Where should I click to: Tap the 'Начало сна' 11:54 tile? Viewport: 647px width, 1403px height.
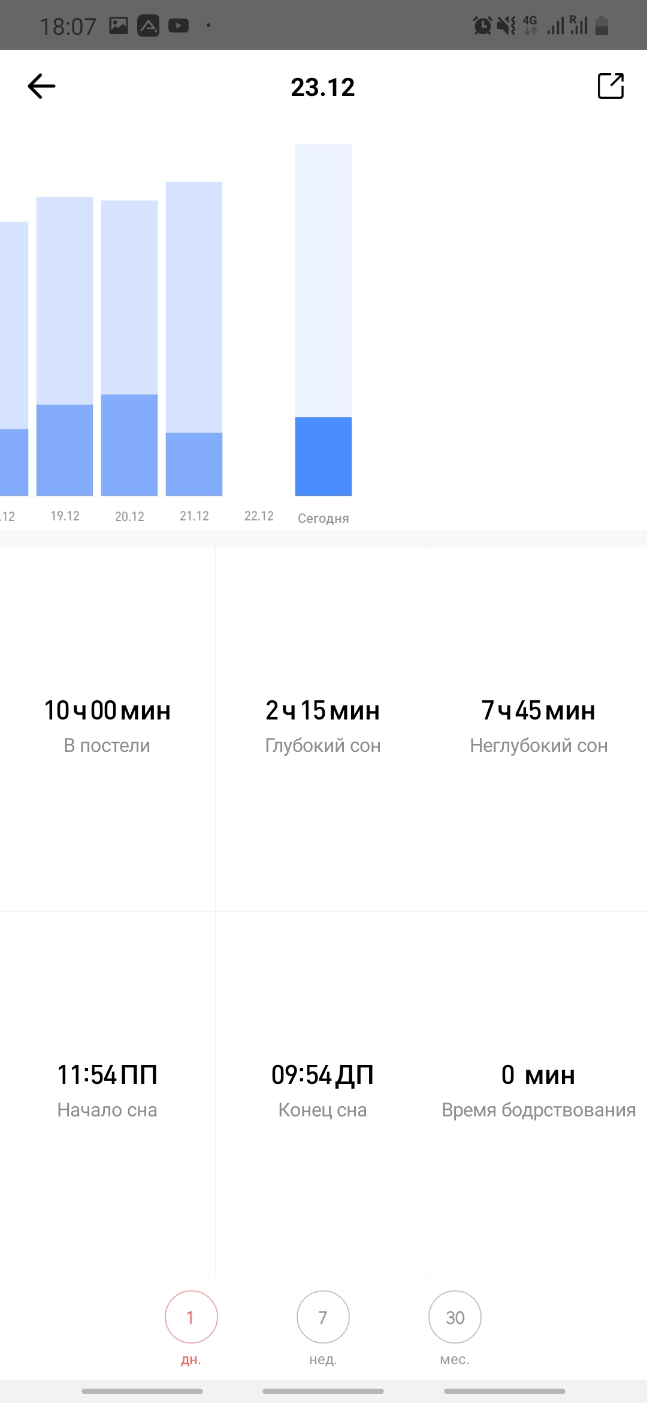pyautogui.click(x=107, y=1090)
